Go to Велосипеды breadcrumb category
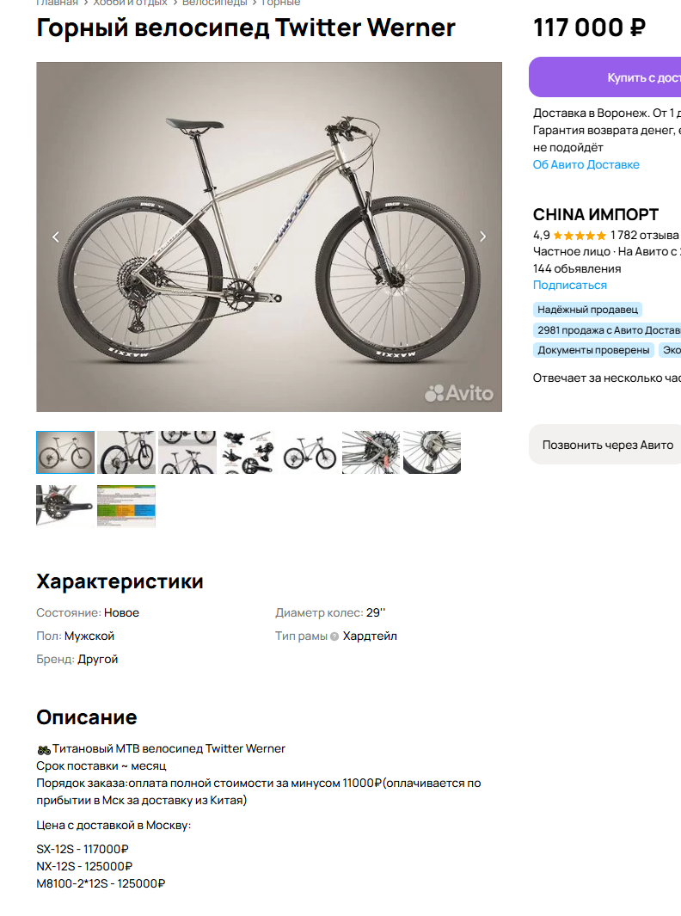This screenshot has height=916, width=681. [214, 3]
